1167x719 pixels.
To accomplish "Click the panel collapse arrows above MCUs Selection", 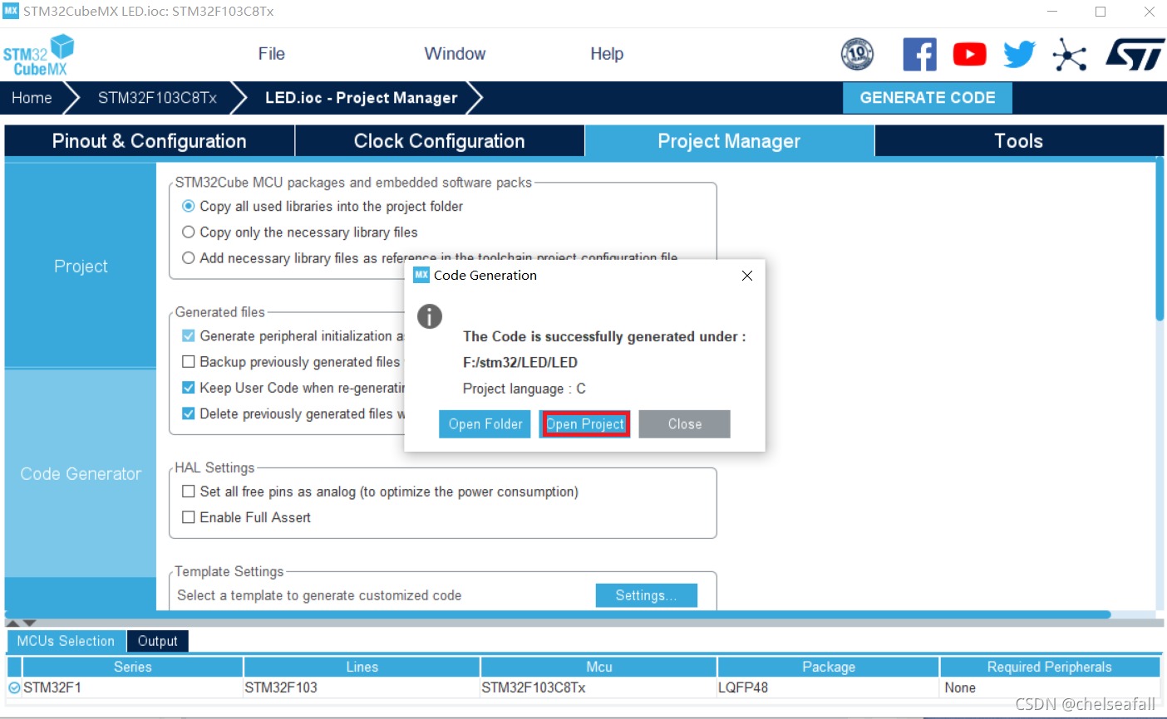I will pyautogui.click(x=22, y=623).
